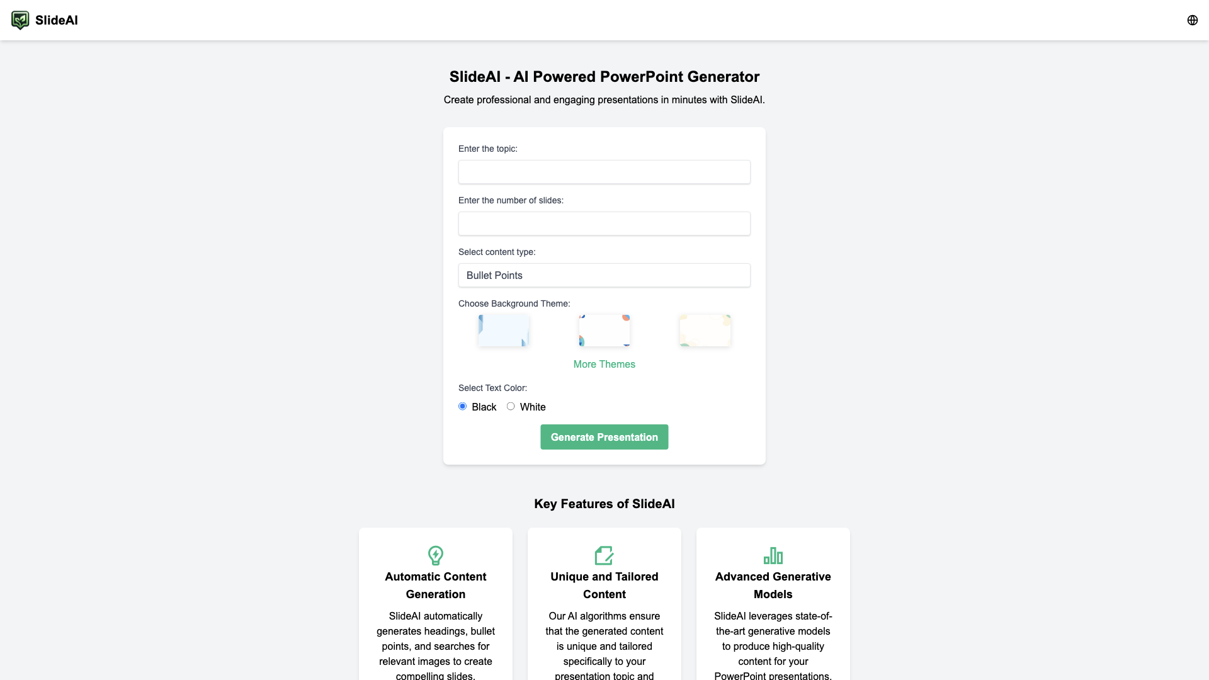
Task: Click the lightbulb Automatic Content Generation icon
Action: coord(436,555)
